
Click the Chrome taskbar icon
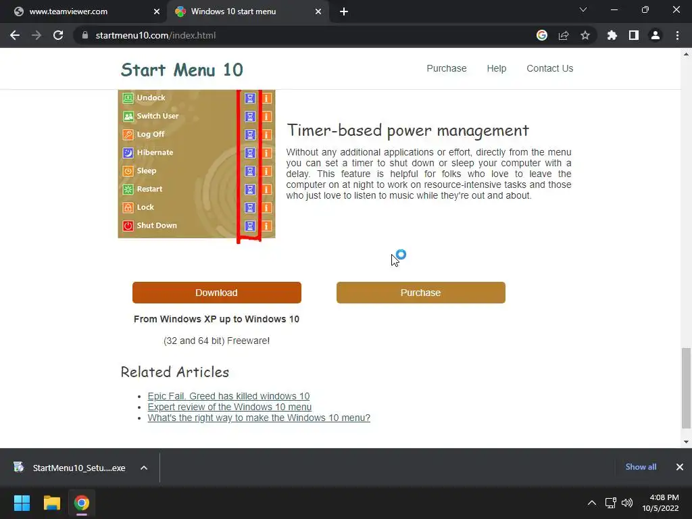pyautogui.click(x=82, y=503)
